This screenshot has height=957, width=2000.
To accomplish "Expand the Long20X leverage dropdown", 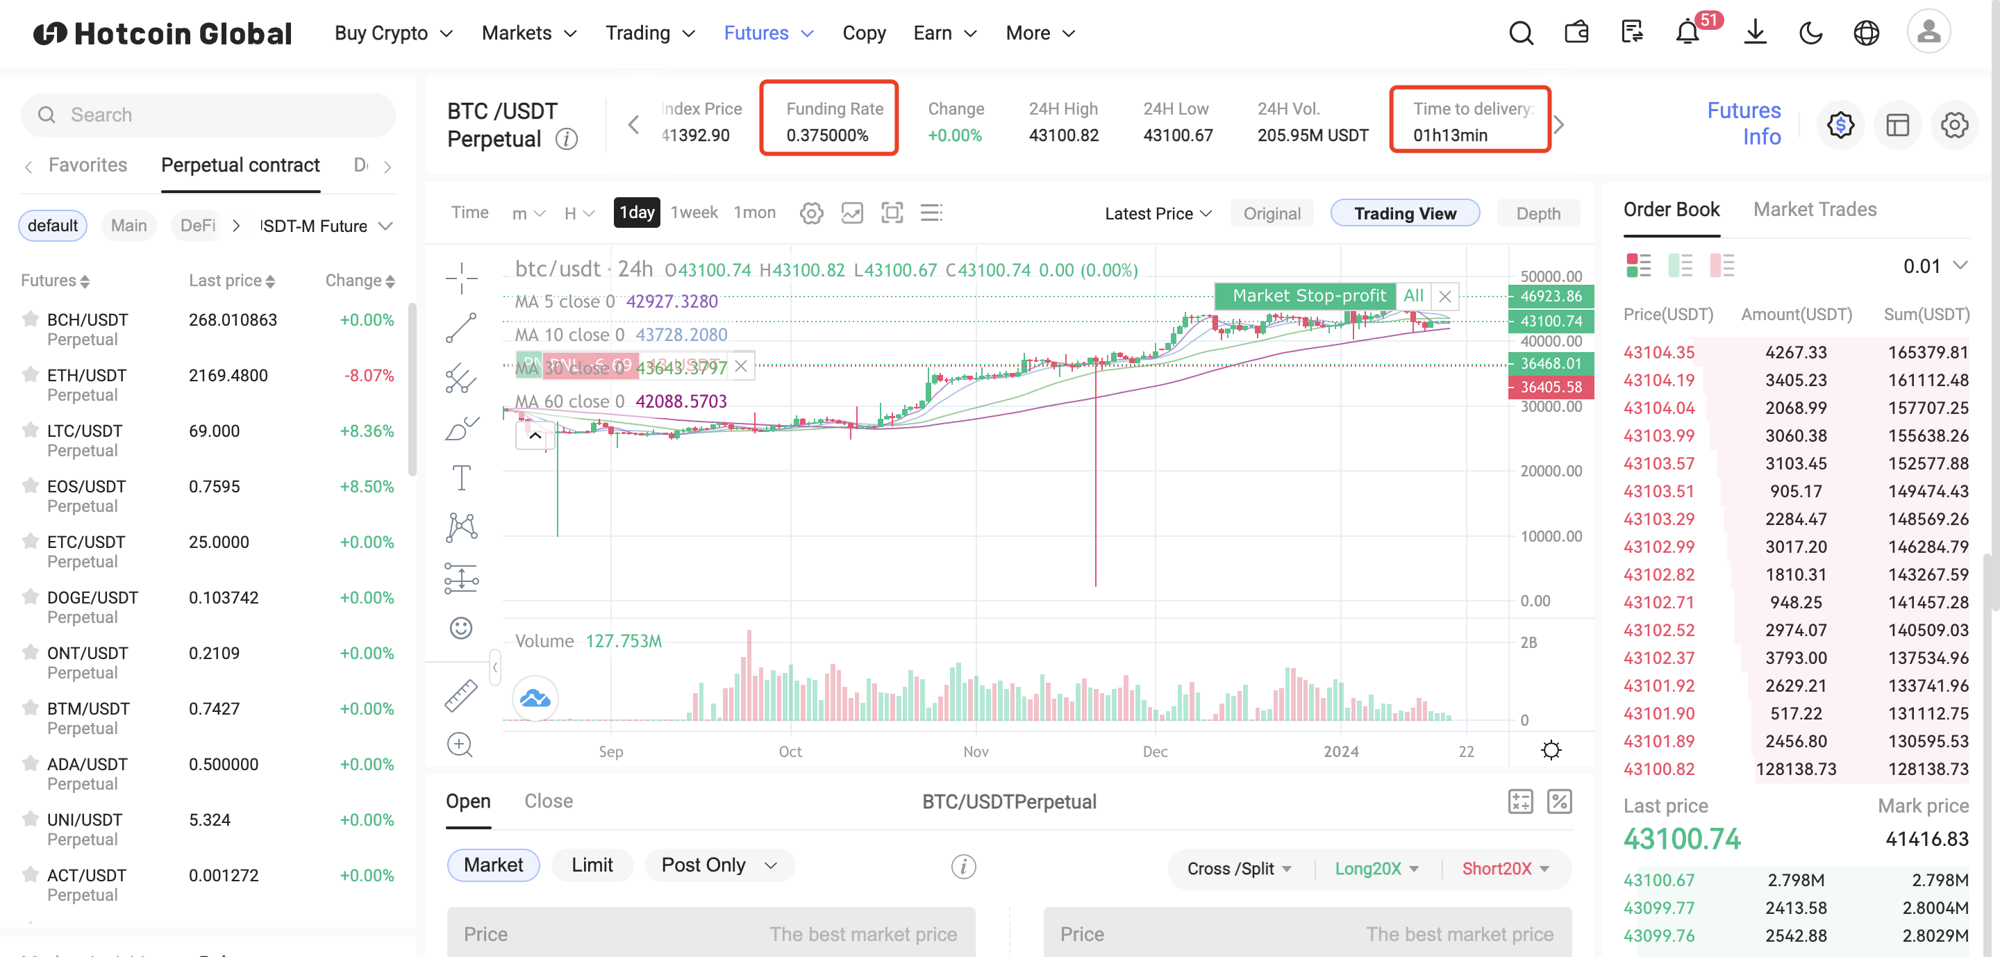I will [1376, 869].
